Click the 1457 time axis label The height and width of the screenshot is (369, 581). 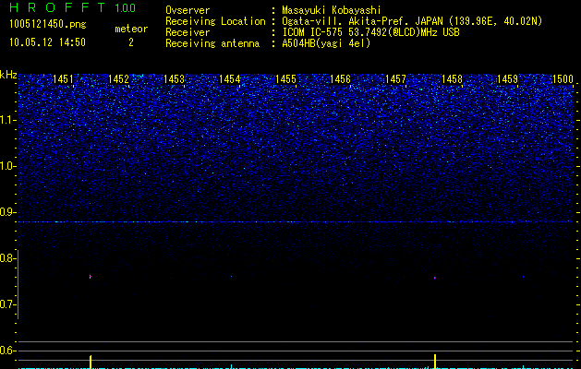point(396,79)
